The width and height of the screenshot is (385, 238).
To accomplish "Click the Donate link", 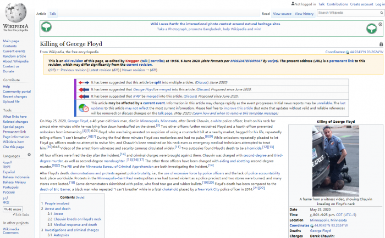I will [x=8, y=71].
